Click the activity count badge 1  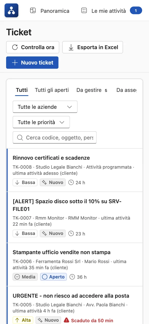136,11
